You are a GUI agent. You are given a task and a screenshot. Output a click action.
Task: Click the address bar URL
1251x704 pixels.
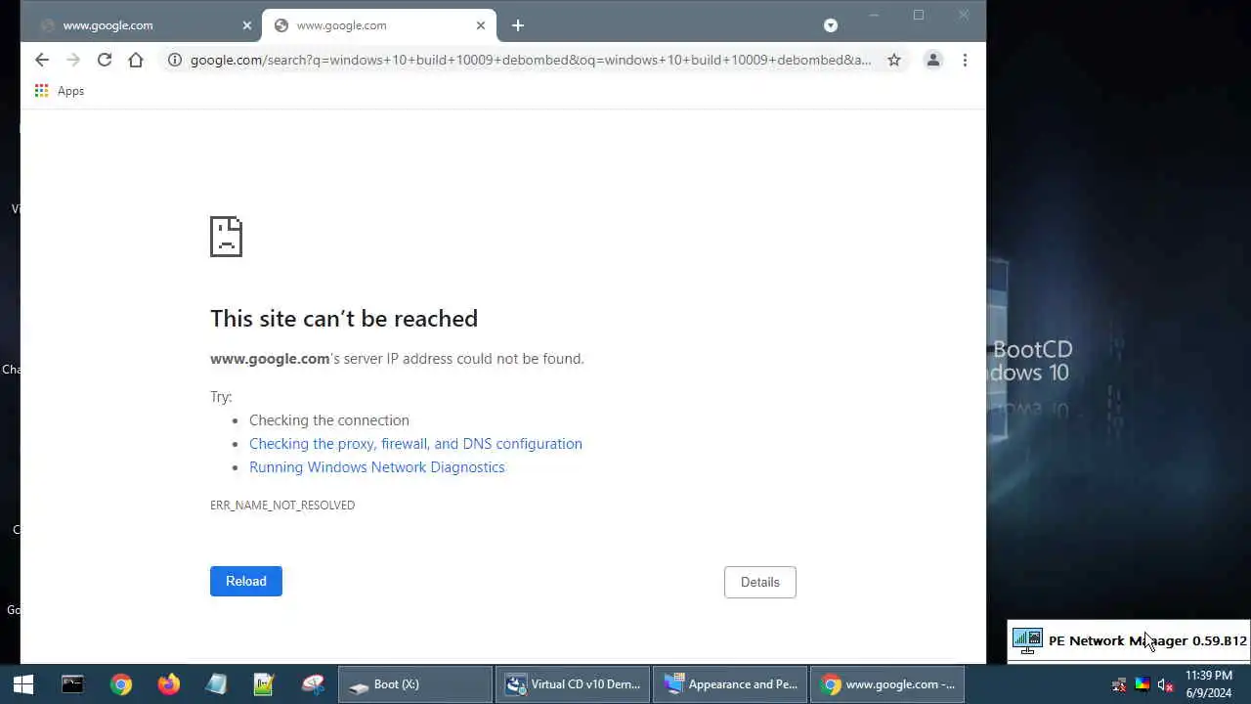[x=531, y=60]
